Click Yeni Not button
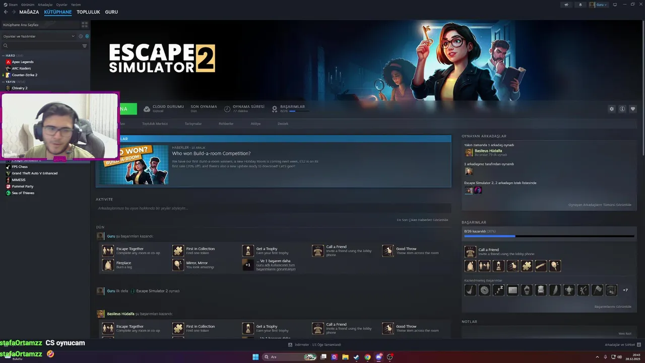 [x=625, y=334]
